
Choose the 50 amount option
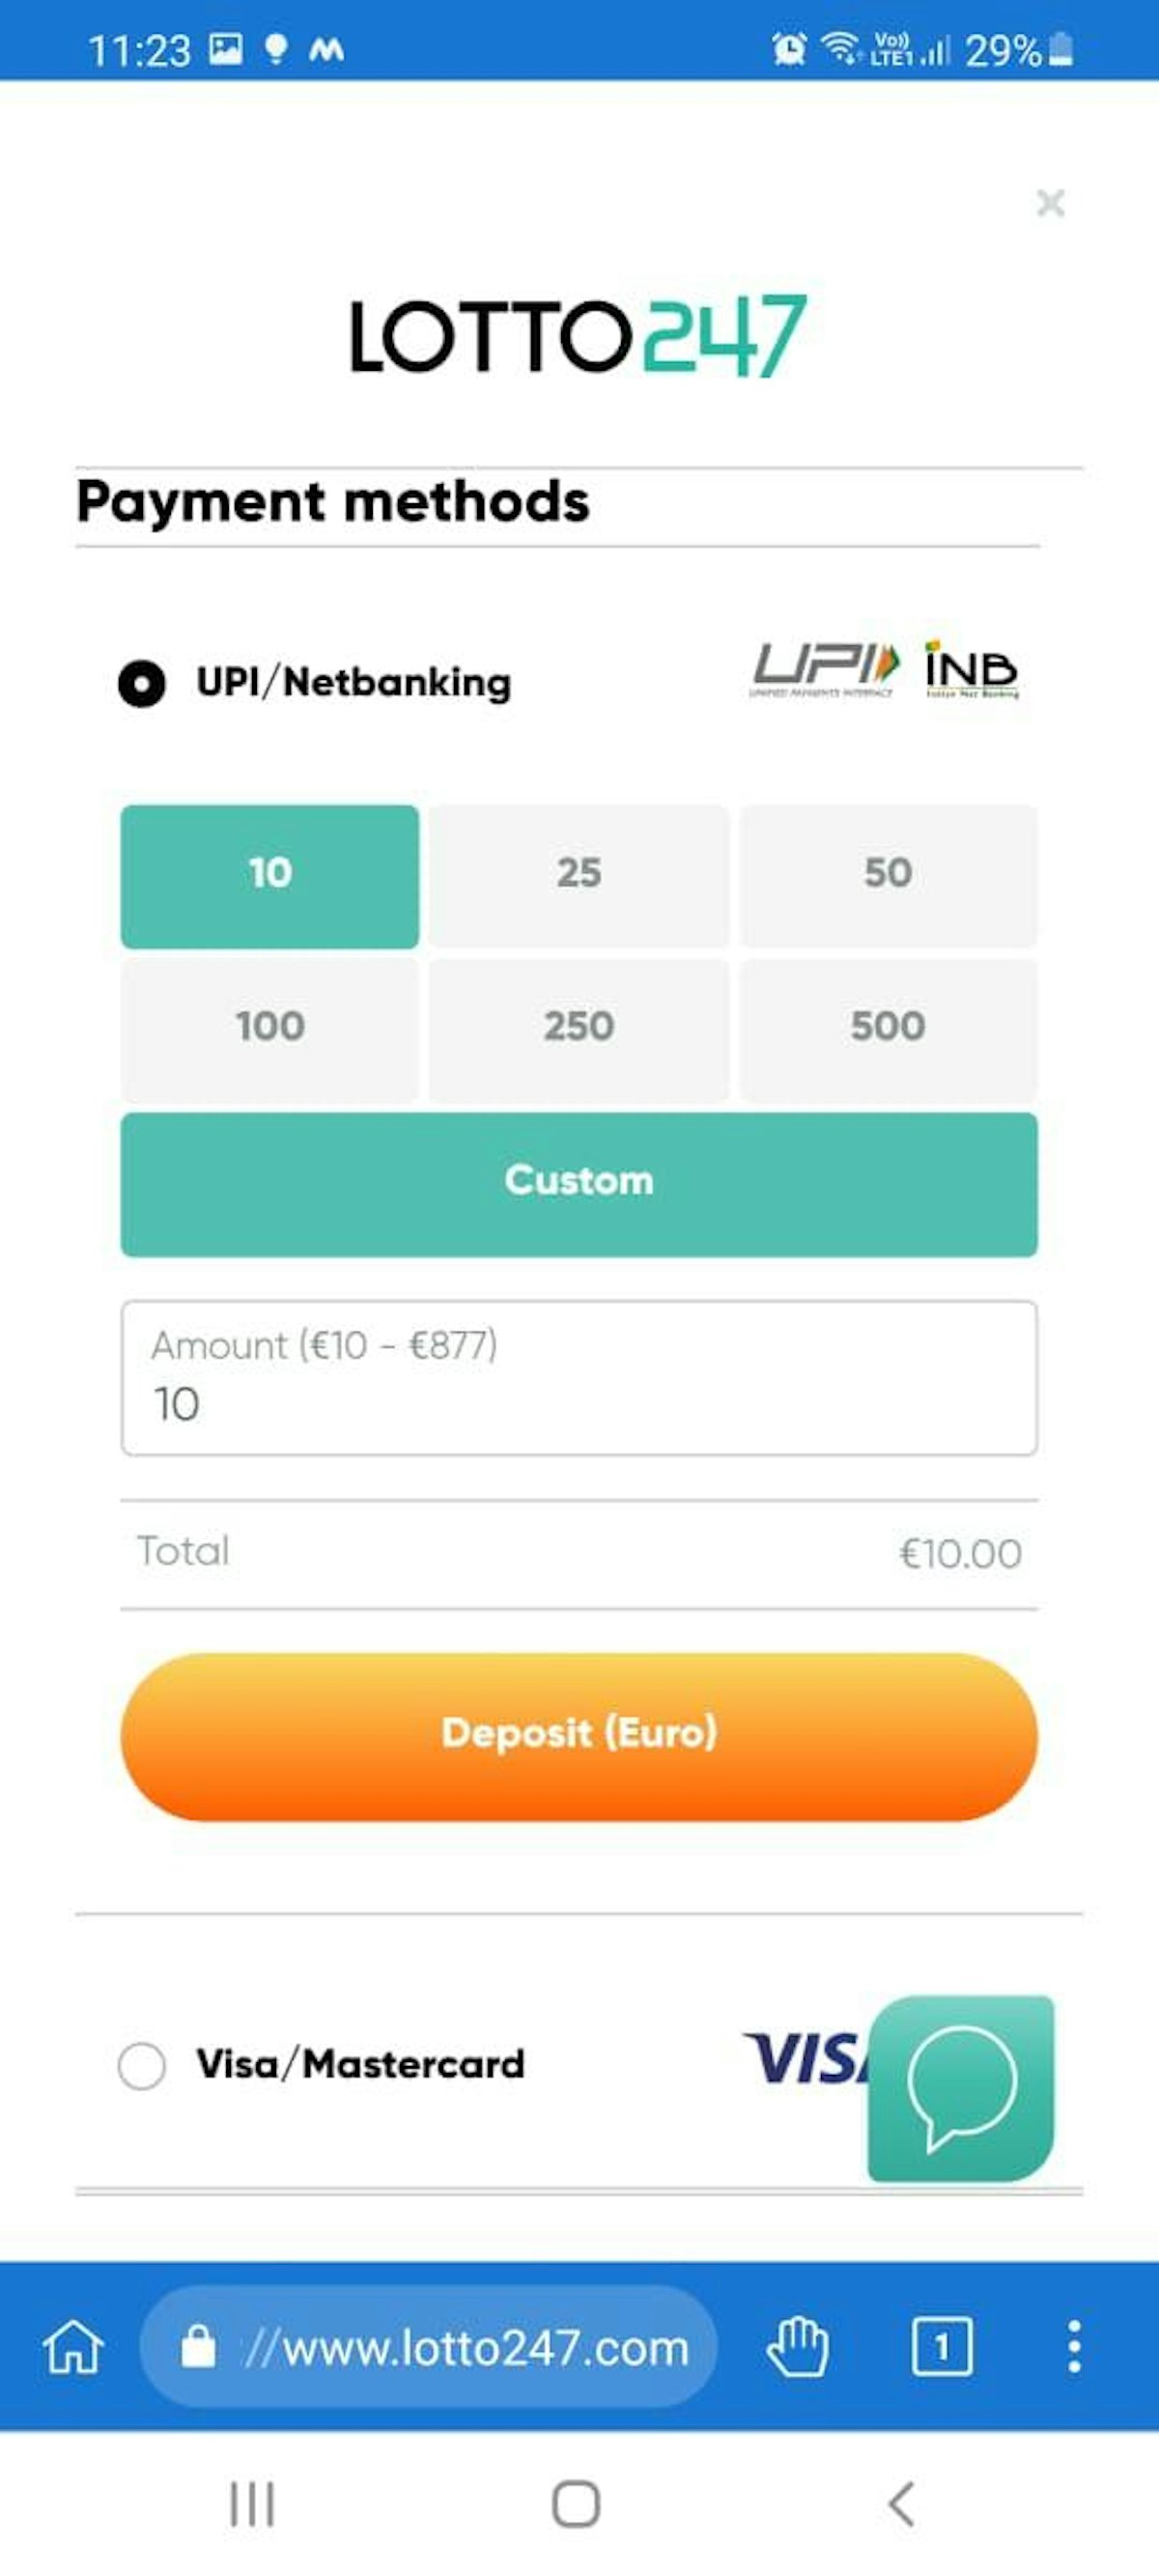coord(888,875)
